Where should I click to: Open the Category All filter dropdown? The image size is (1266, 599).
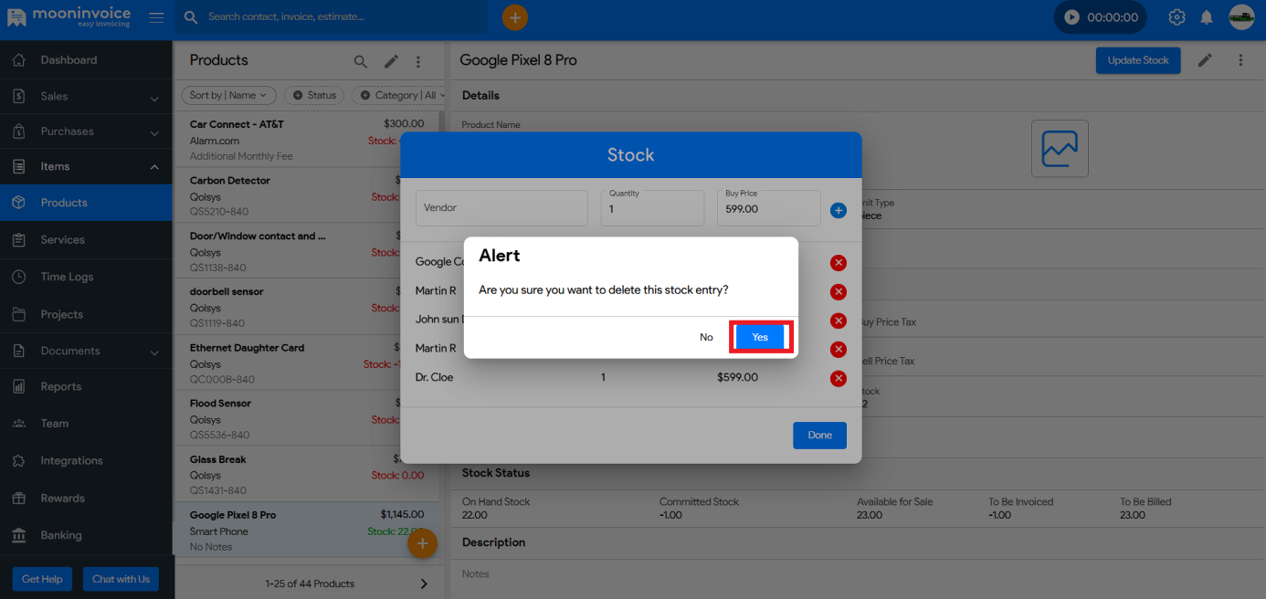[399, 95]
